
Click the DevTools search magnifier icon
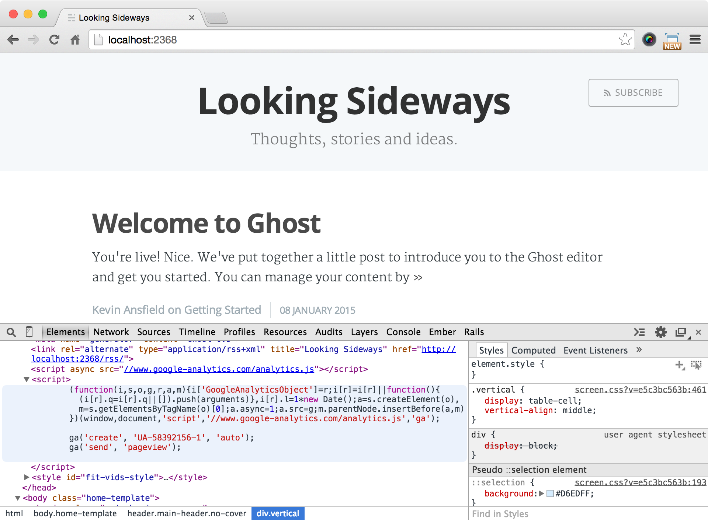click(11, 332)
